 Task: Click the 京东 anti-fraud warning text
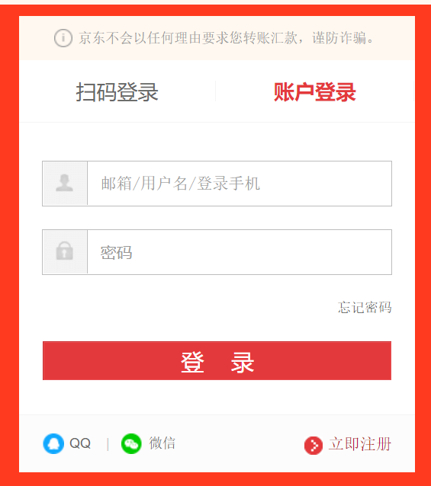coord(226,38)
